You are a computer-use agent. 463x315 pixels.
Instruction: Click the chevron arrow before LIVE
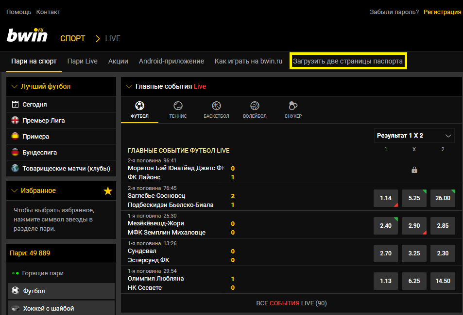(98, 39)
